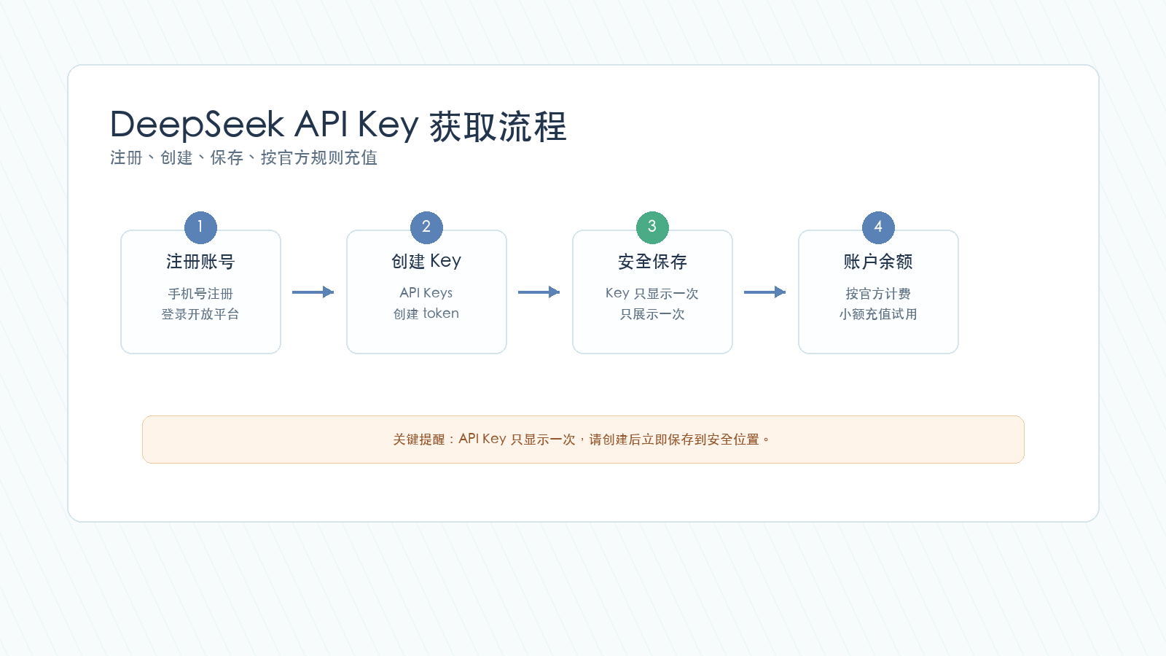
Task: Click the "API Keys" line
Action: pyautogui.click(x=426, y=293)
